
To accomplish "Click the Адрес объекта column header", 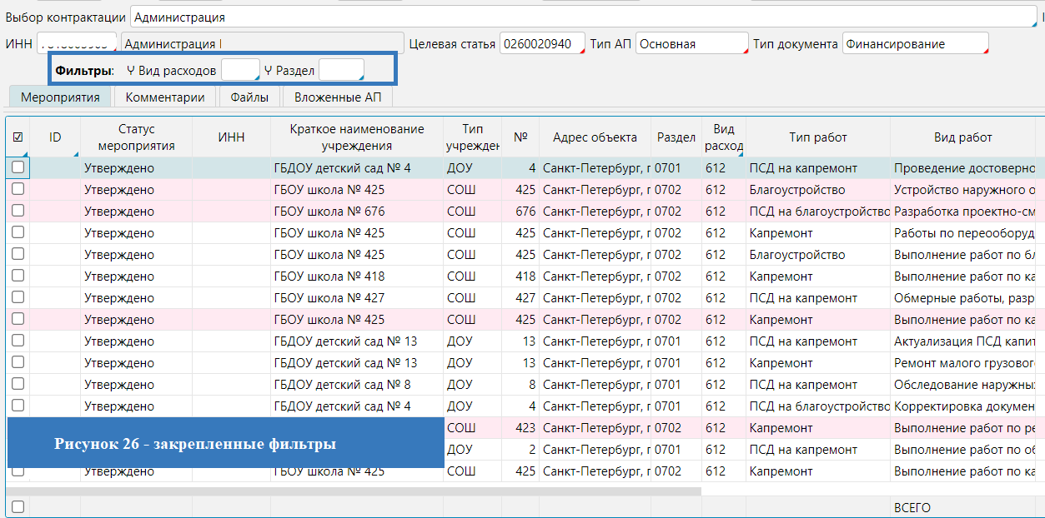I will tap(595, 137).
